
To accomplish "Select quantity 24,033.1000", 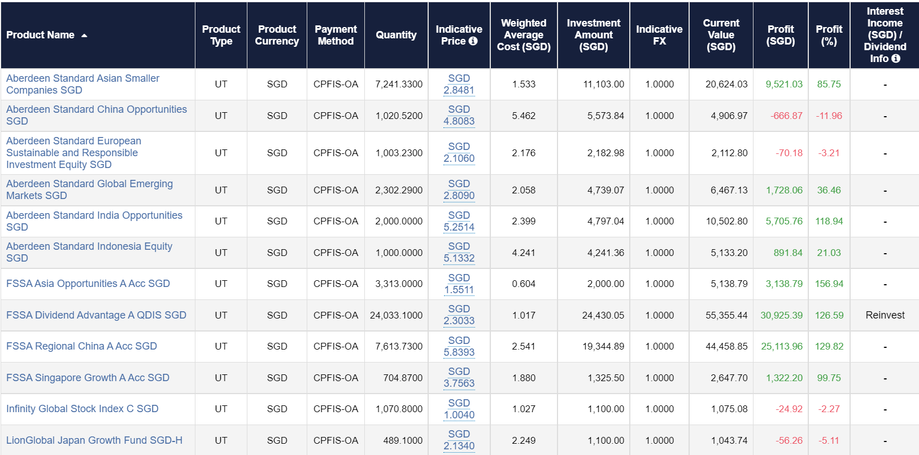I will [396, 315].
